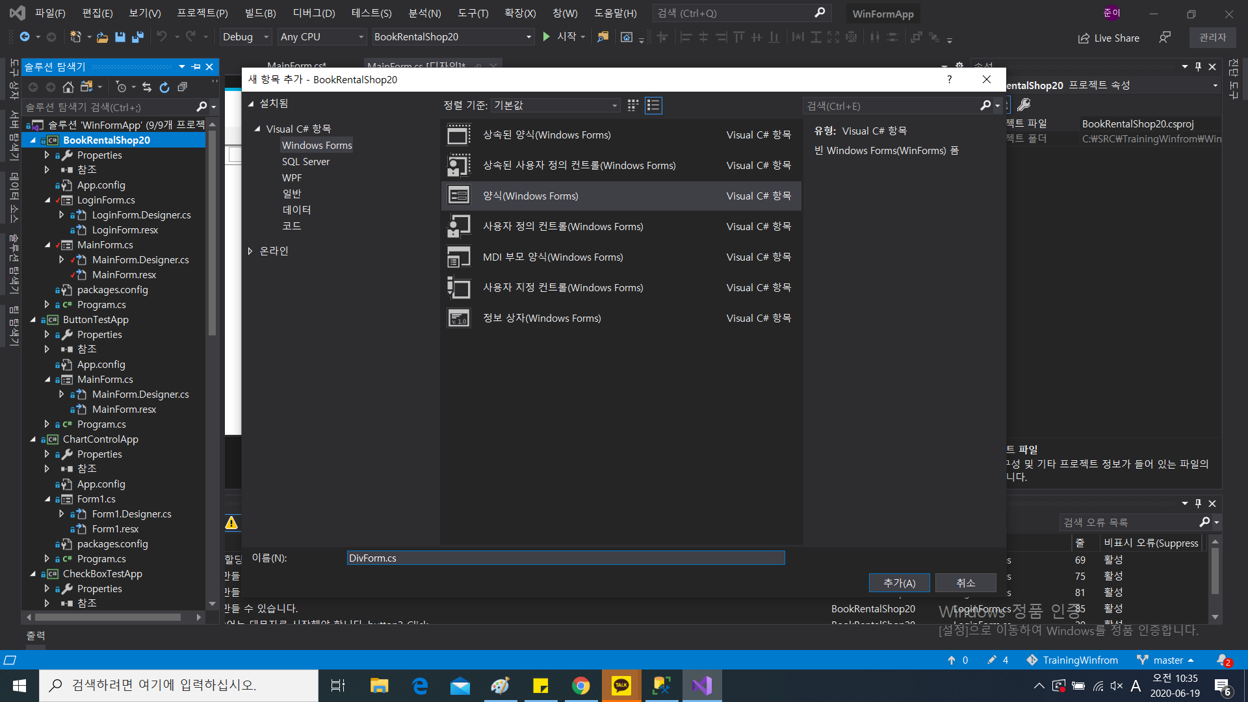
Task: Click the Save All toolbar icon
Action: click(137, 37)
